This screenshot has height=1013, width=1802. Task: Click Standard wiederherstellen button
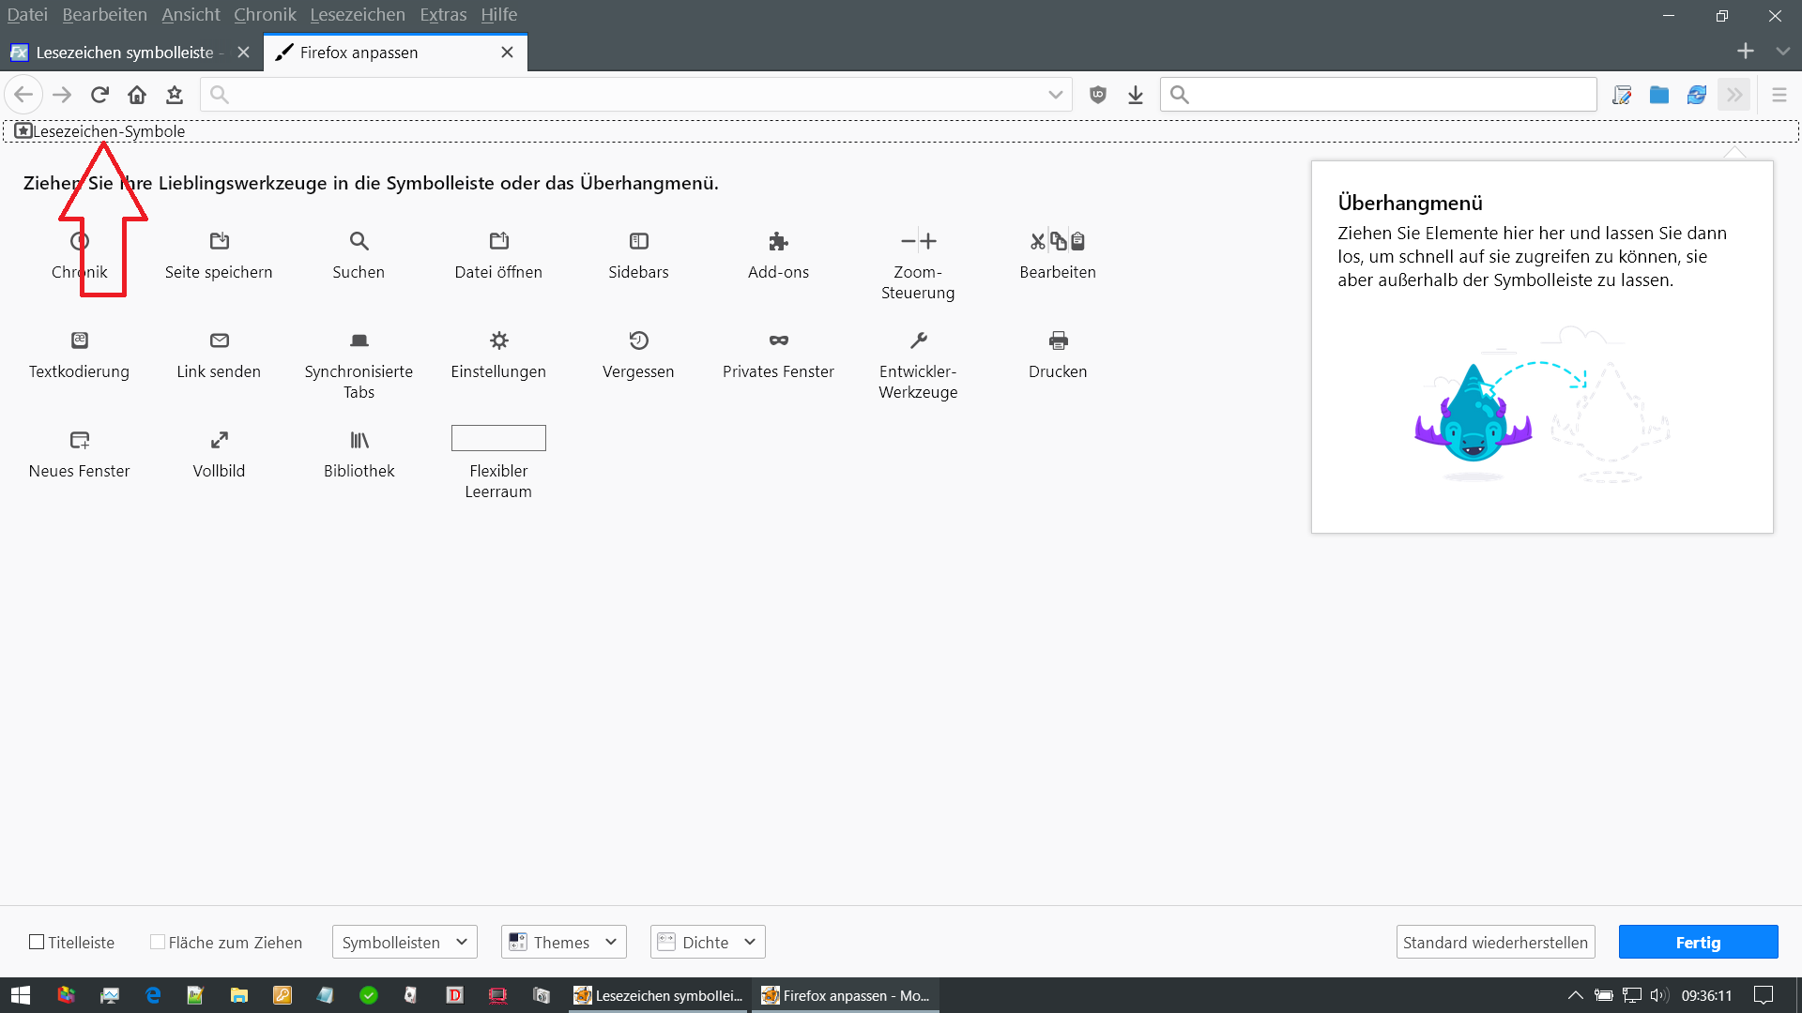coord(1495,942)
